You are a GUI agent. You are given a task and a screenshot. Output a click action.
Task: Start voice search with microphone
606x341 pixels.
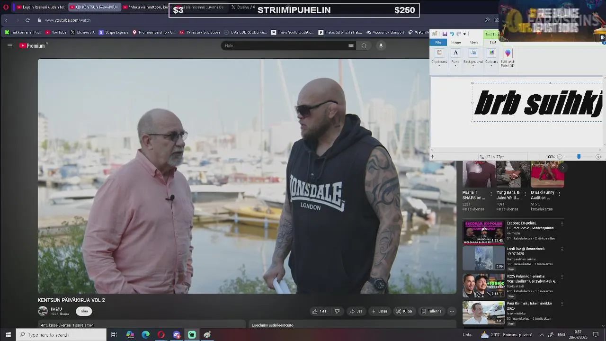pyautogui.click(x=381, y=45)
